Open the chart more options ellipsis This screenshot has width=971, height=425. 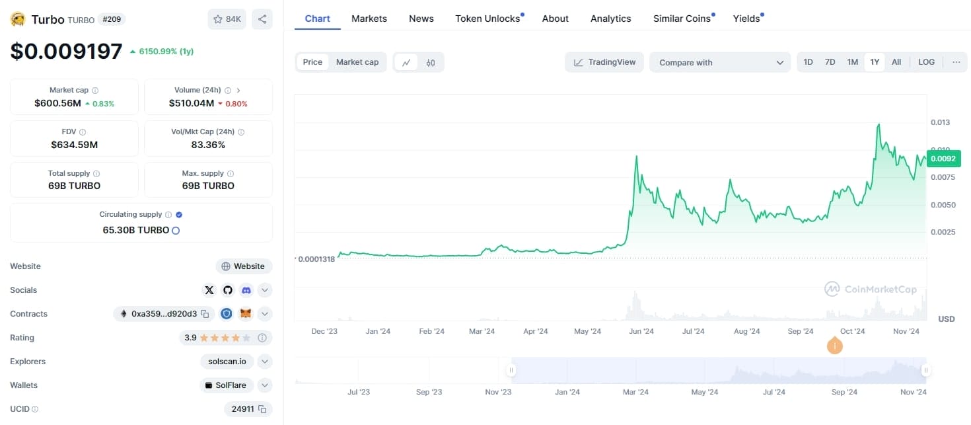(x=956, y=62)
